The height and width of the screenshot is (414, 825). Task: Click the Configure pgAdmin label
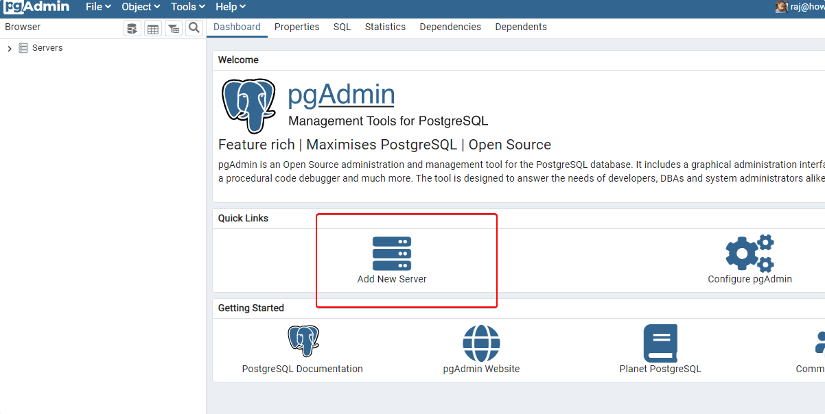750,280
